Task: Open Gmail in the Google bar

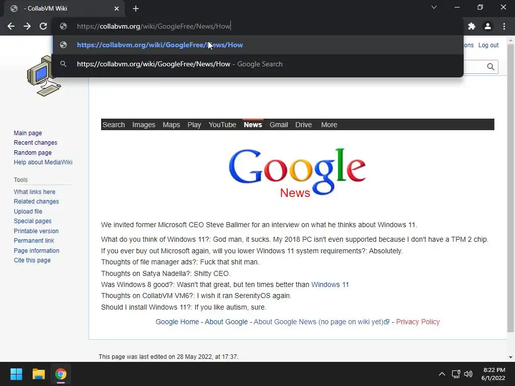Action: point(279,125)
